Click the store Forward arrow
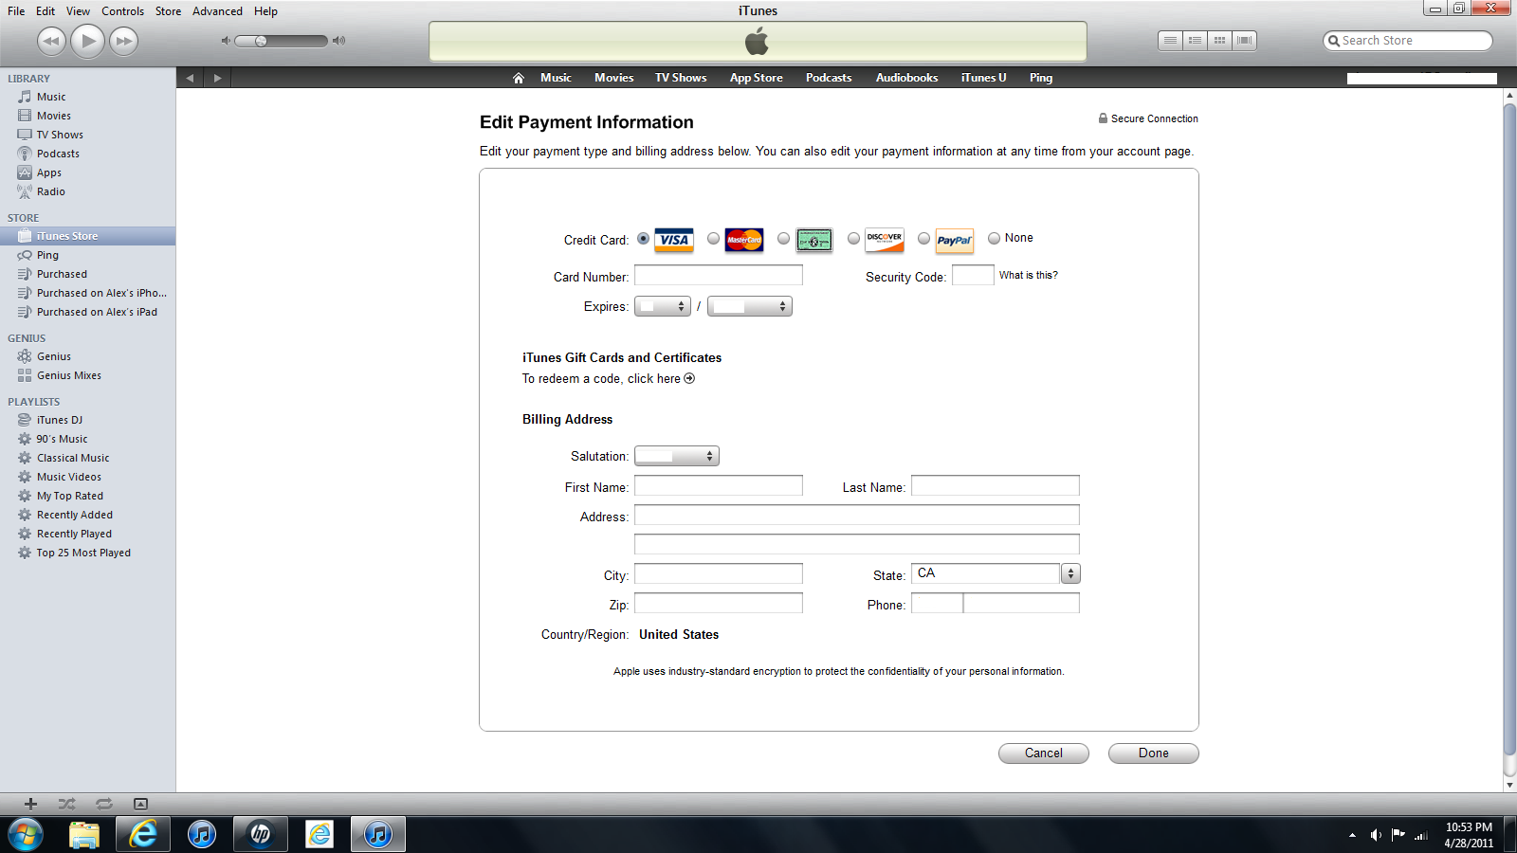1517x853 pixels. [217, 78]
